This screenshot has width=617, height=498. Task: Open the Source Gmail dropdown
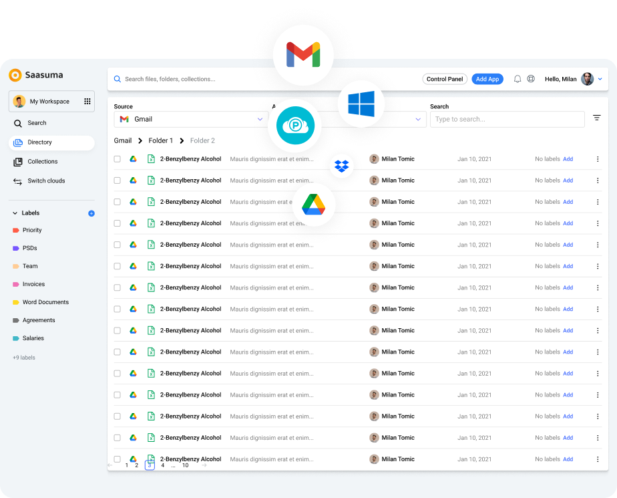[191, 119]
